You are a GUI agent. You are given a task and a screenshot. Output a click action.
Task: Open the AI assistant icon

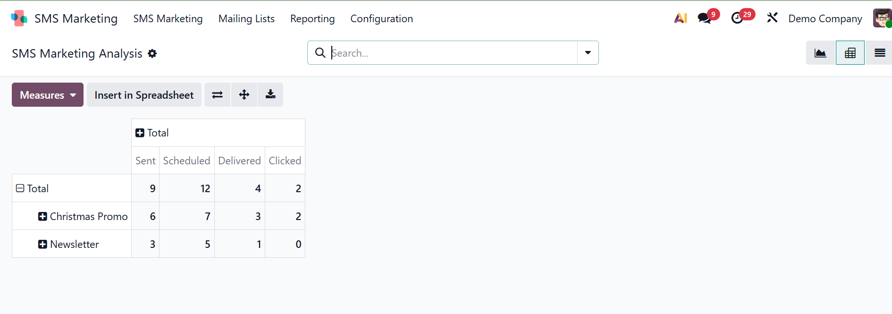(x=680, y=18)
